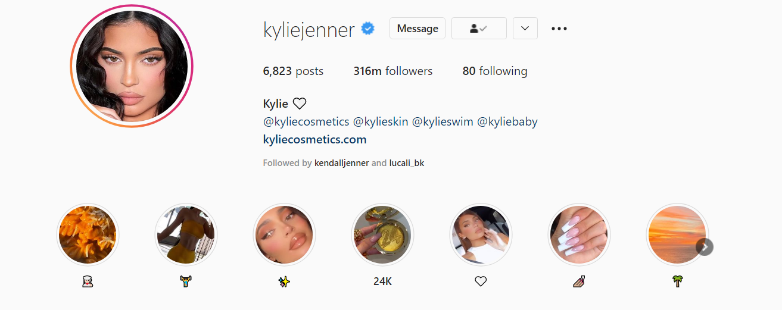782x310 pixels.
Task: Open the @kylieskin mention link
Action: coord(381,122)
